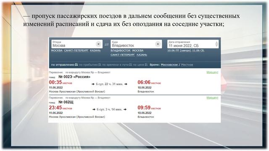Click arrival time 09:59
This screenshot has height=151, width=269.
pos(144,108)
